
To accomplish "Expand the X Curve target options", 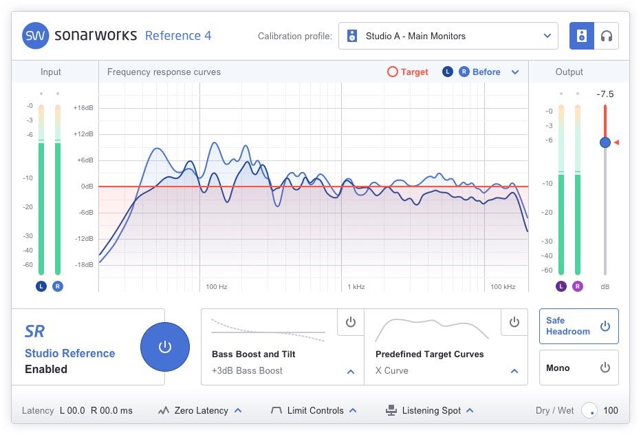I will click(x=514, y=371).
